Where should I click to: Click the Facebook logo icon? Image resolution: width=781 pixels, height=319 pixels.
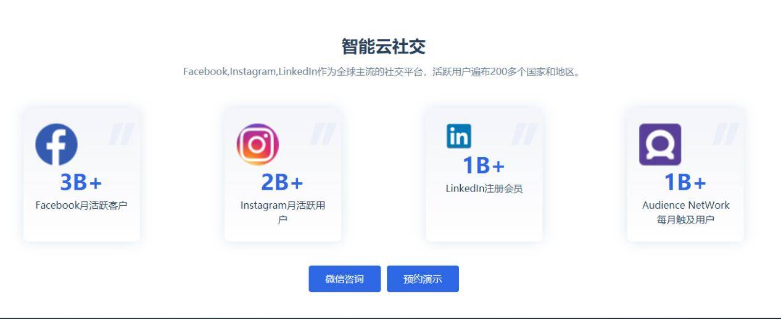[x=57, y=145]
